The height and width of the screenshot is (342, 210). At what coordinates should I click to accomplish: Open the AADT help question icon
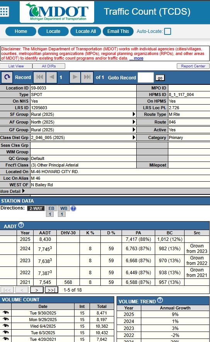pos(21,225)
